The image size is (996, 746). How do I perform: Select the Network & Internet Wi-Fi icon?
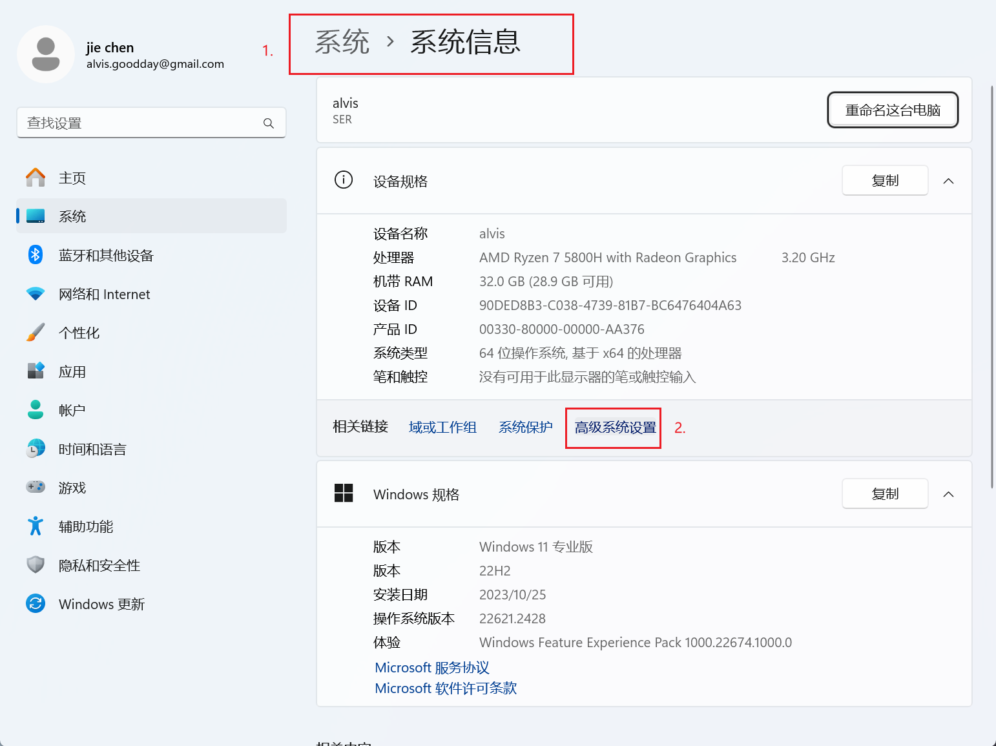[x=36, y=294]
